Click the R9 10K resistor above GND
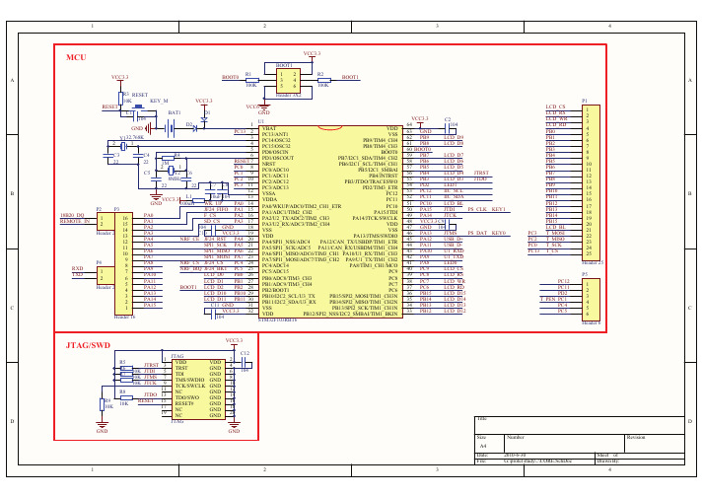Viewport: 703px width, 497px height. click(x=103, y=404)
